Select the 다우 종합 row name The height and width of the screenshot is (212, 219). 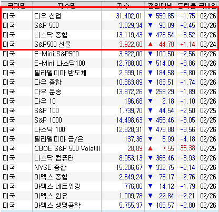[48, 82]
